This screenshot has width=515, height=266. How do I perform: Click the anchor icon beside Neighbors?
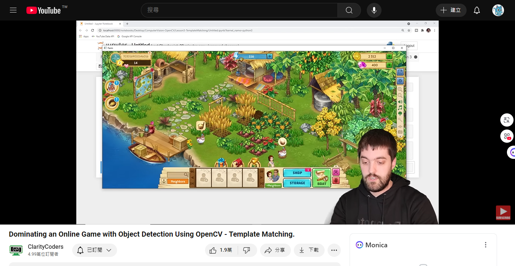click(x=164, y=181)
